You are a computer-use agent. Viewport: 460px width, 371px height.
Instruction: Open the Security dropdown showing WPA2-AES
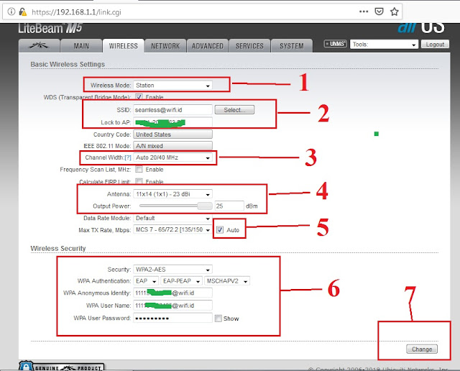[x=172, y=270]
